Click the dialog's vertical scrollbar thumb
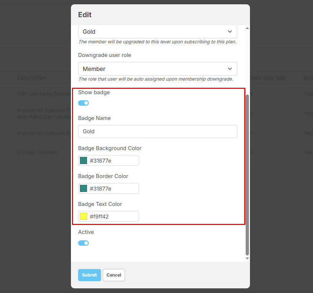The height and width of the screenshot is (293, 313). click(247, 175)
